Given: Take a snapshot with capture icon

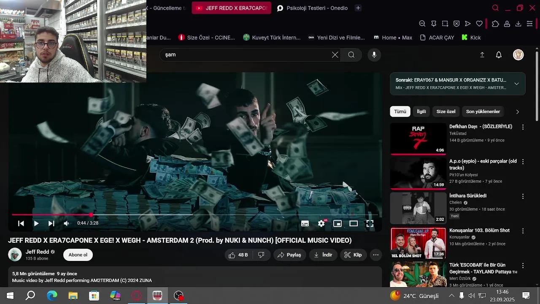Looking at the screenshot, I should coord(445,24).
